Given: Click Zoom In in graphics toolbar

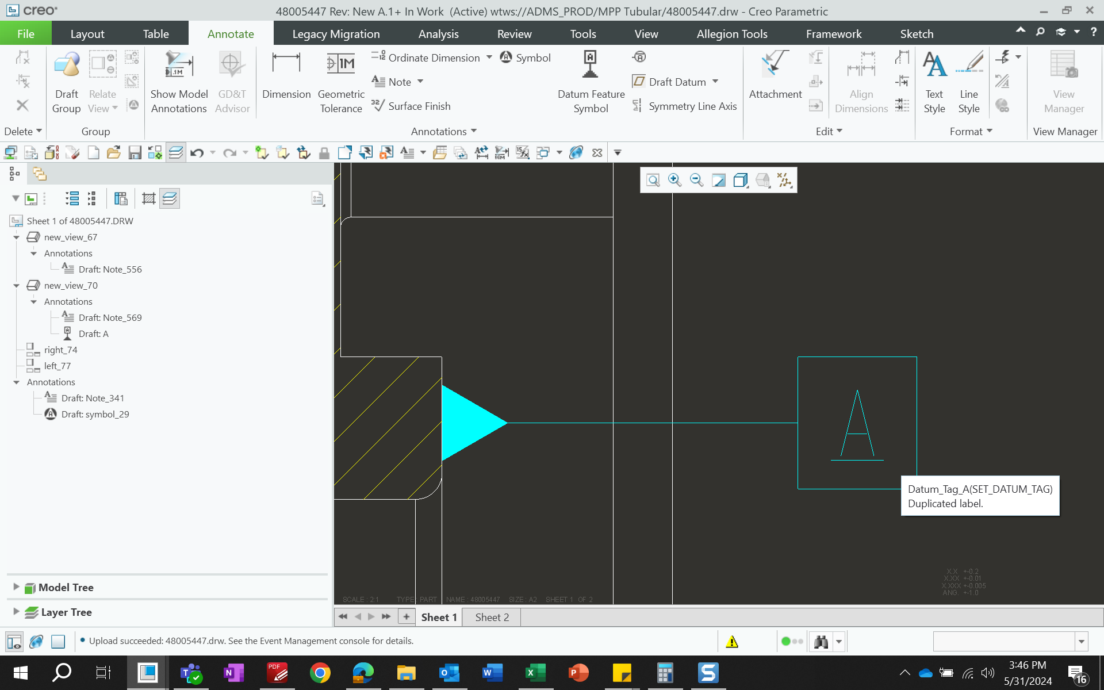Looking at the screenshot, I should tap(674, 181).
